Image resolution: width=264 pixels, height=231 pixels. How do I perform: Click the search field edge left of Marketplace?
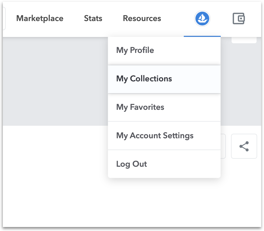(x=4, y=18)
